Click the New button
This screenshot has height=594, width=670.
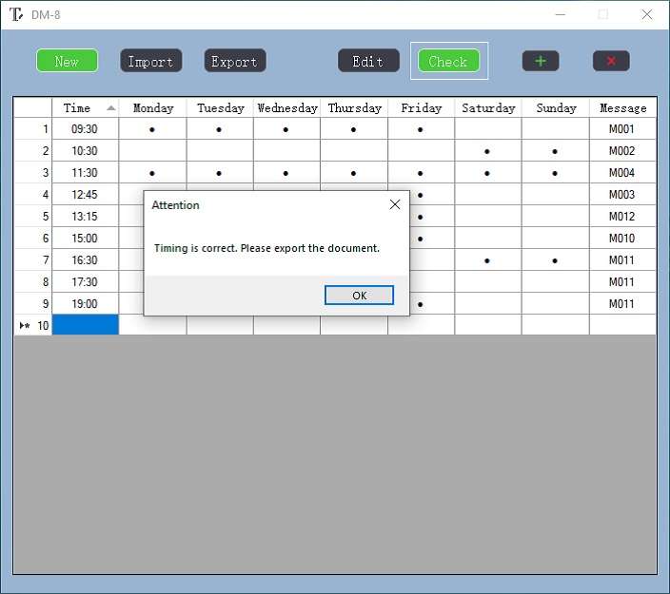67,61
